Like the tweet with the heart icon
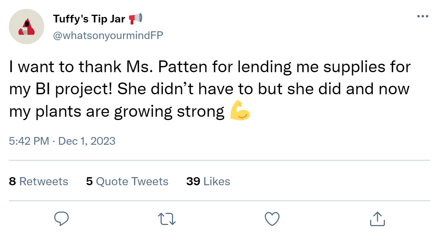The width and height of the screenshot is (439, 246). (x=272, y=219)
